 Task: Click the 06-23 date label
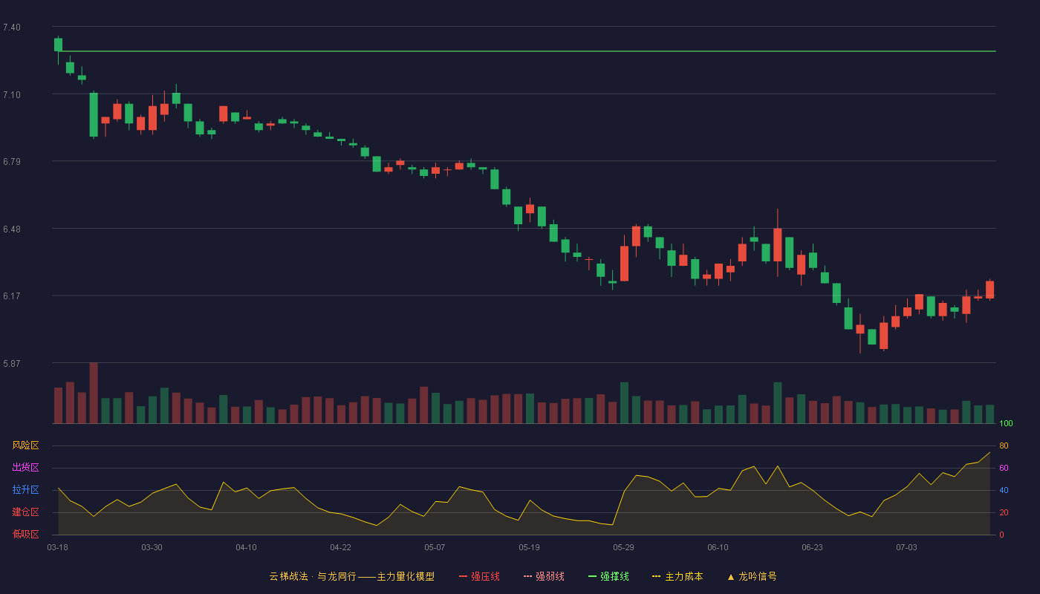(812, 547)
